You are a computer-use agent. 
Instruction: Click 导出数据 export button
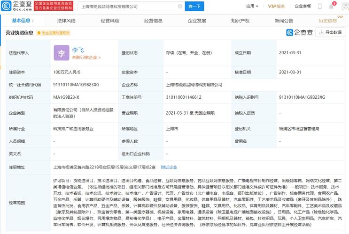click(331, 32)
